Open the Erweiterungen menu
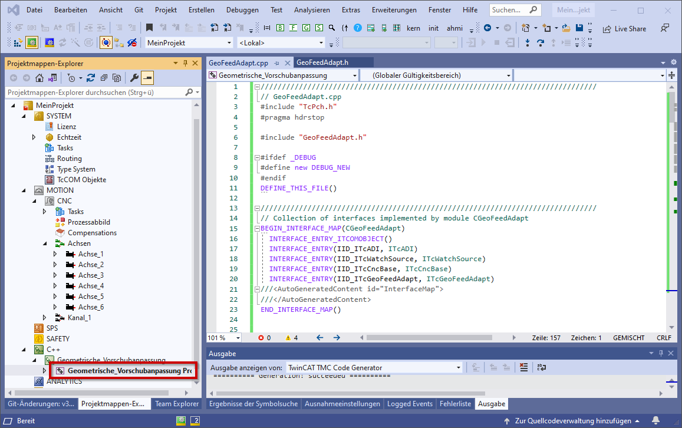Viewport: 682px width, 428px height. click(394, 9)
